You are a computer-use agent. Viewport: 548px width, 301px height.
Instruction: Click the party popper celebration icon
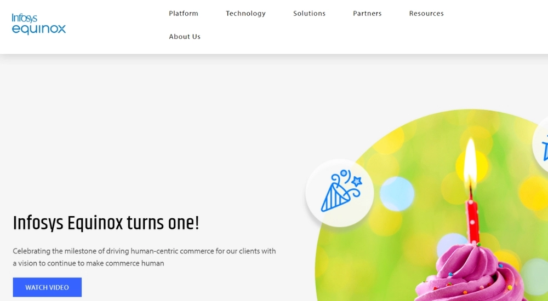(340, 193)
